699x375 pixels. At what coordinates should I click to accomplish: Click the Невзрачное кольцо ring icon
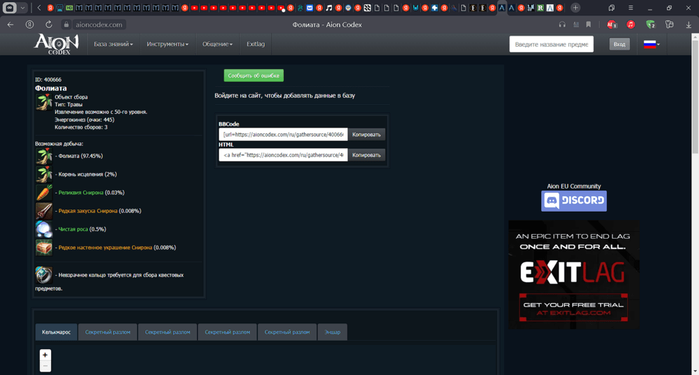pyautogui.click(x=44, y=275)
